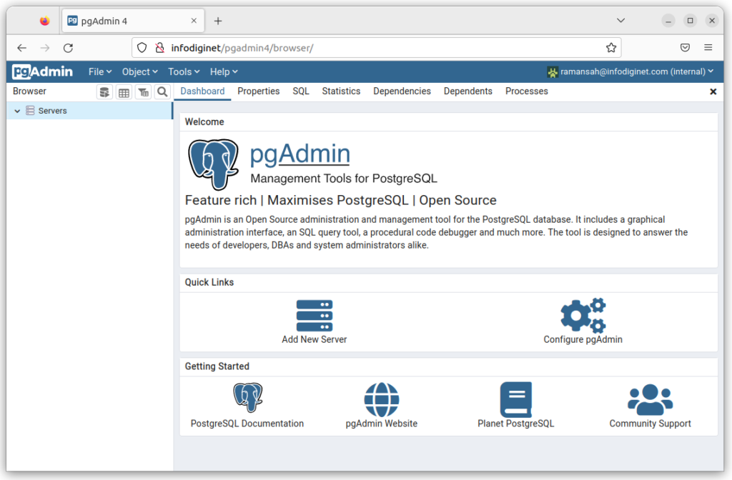Click the large pgAdmin title text
The image size is (732, 480).
coord(300,154)
